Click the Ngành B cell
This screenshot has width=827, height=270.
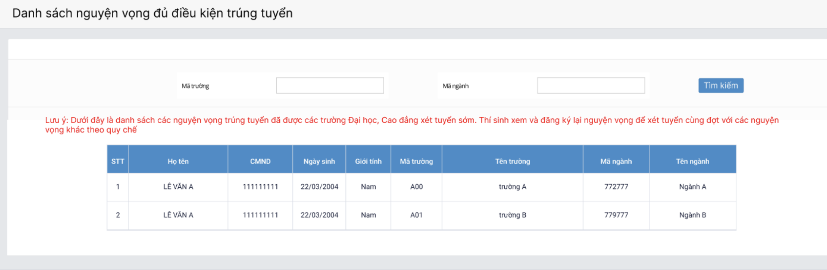coord(692,215)
